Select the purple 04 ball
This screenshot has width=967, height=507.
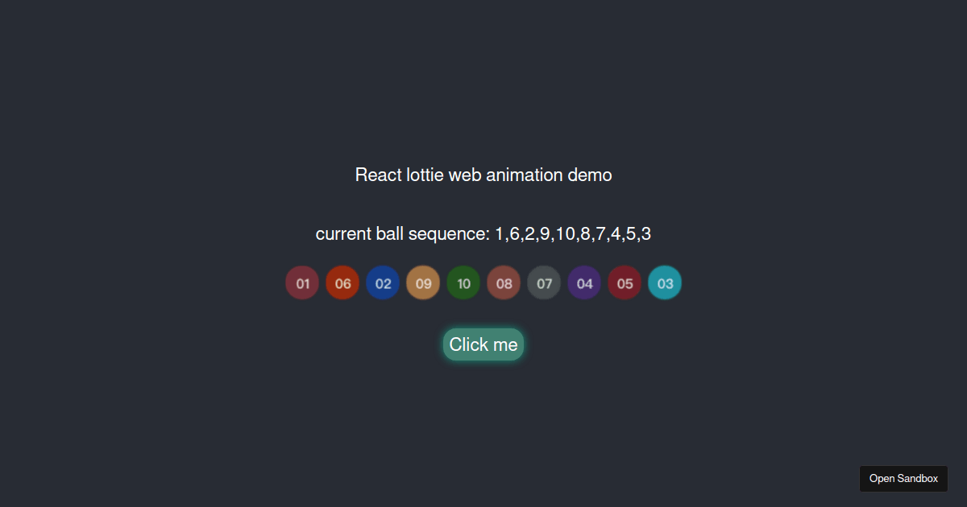click(x=584, y=282)
